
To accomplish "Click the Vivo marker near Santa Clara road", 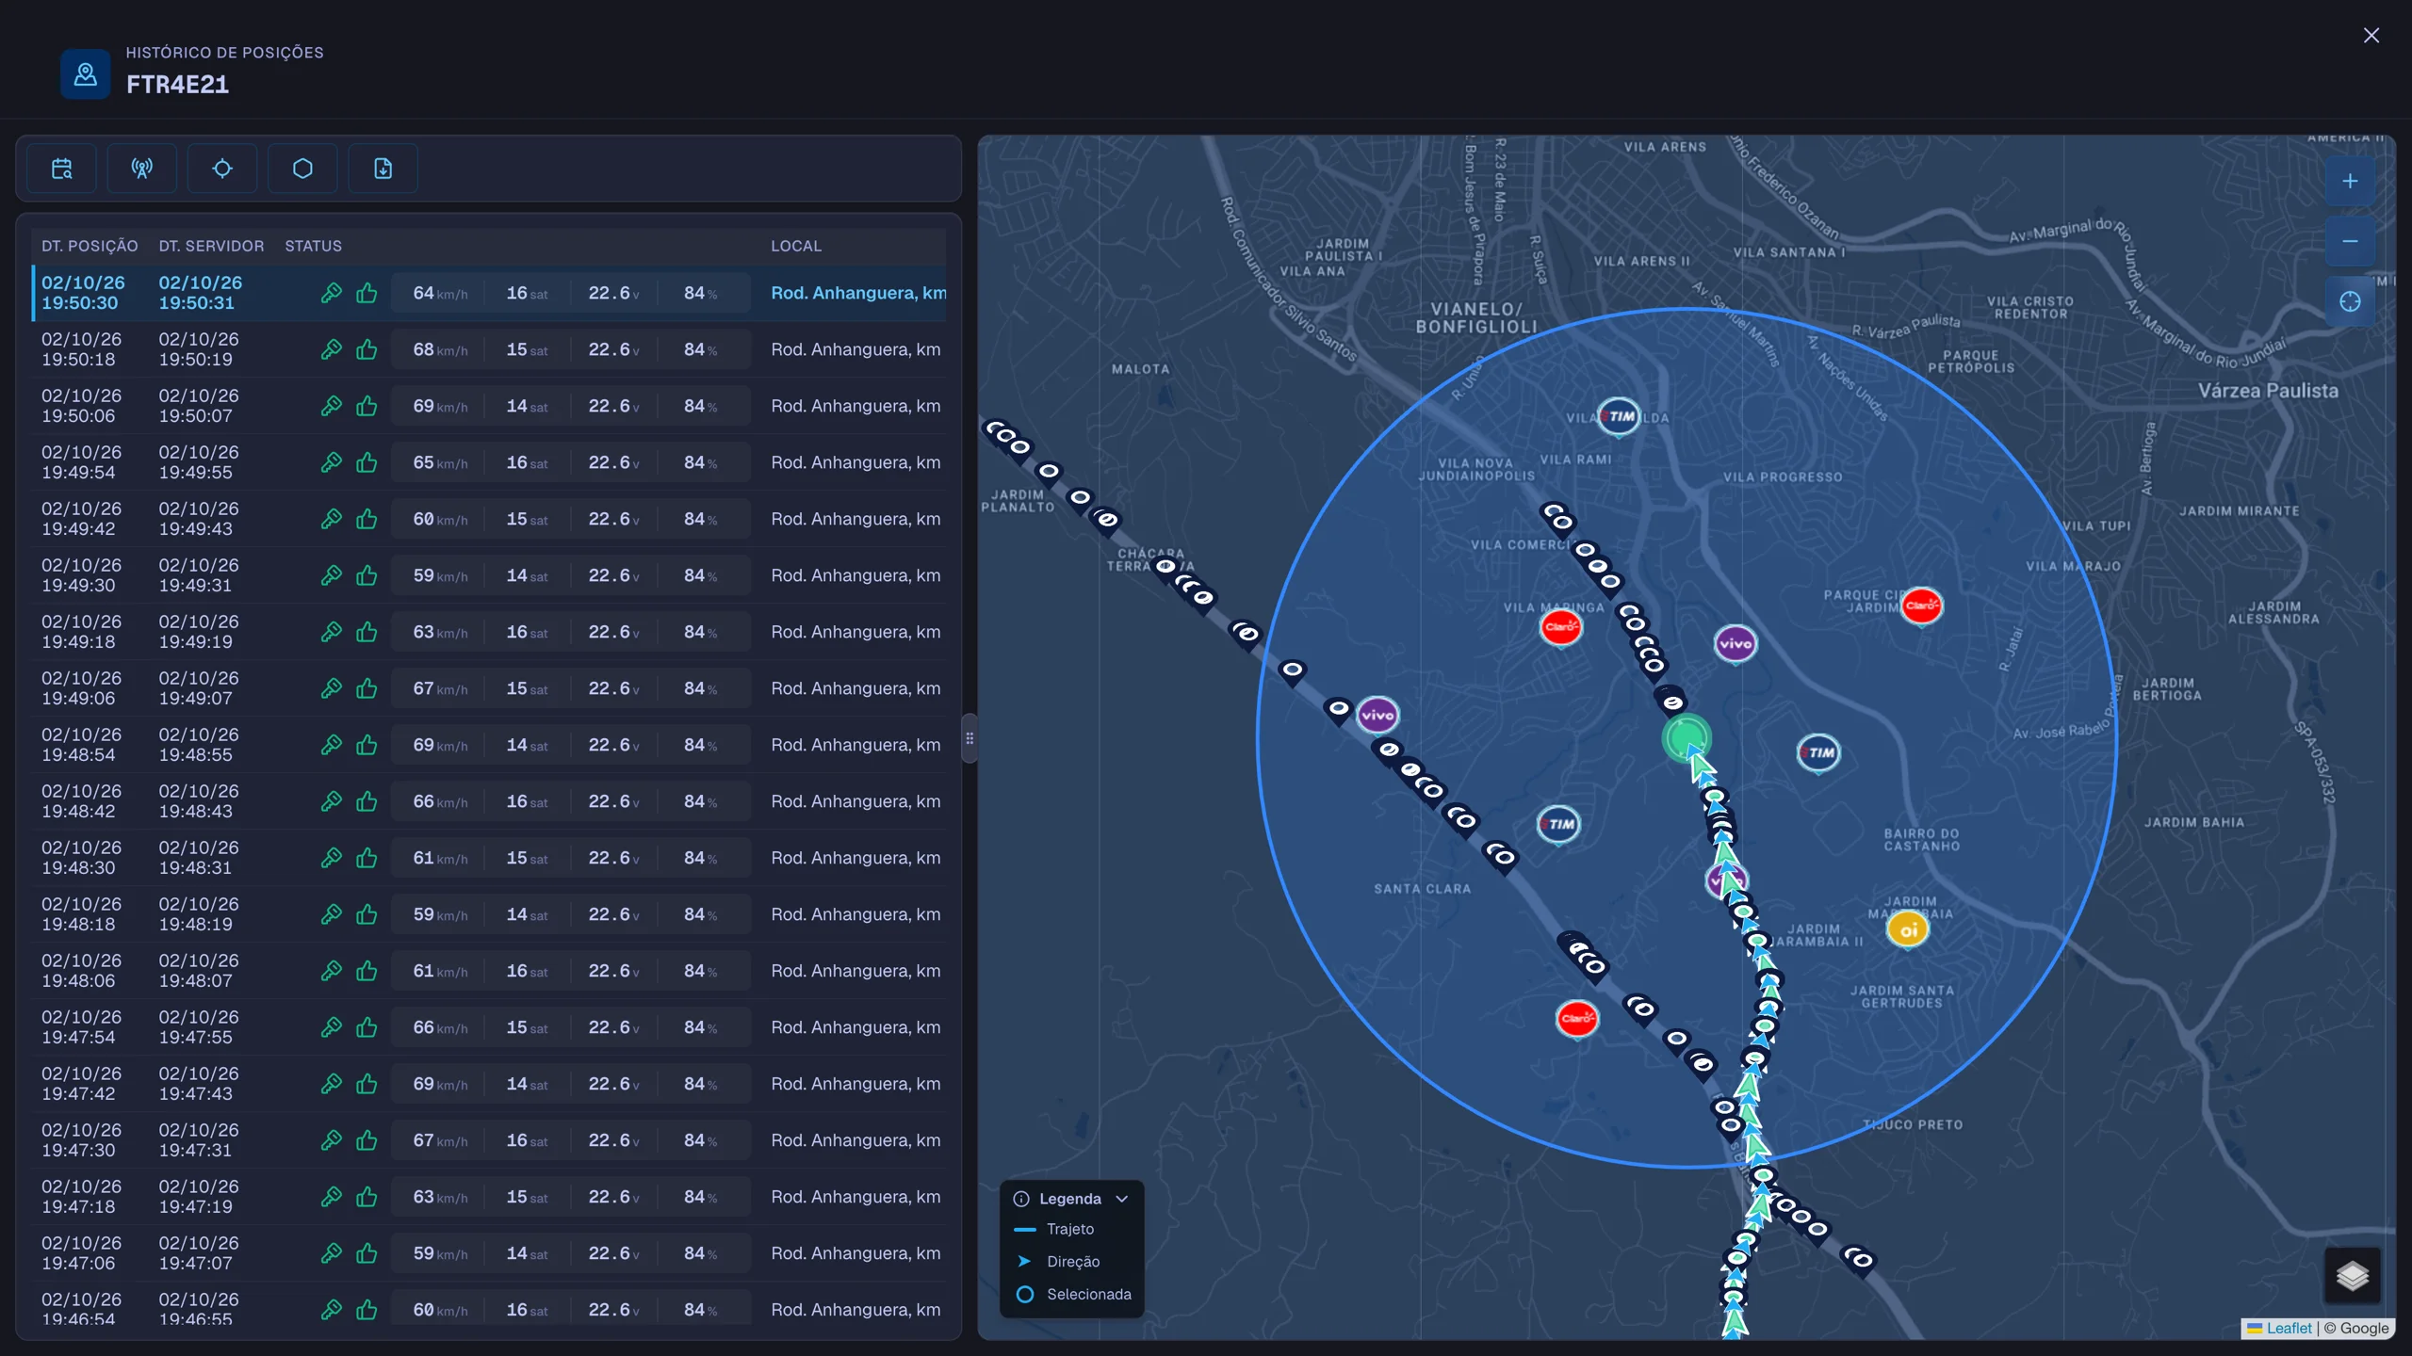I will (x=1377, y=715).
